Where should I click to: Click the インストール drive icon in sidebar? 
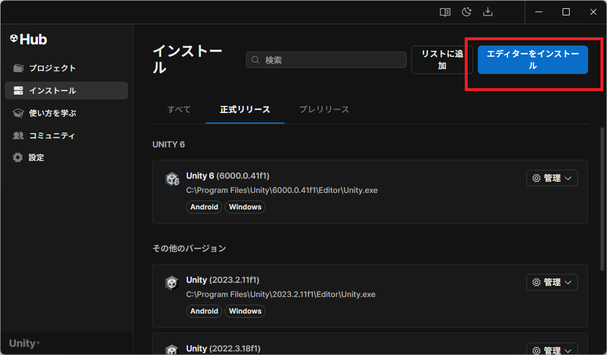tap(18, 91)
